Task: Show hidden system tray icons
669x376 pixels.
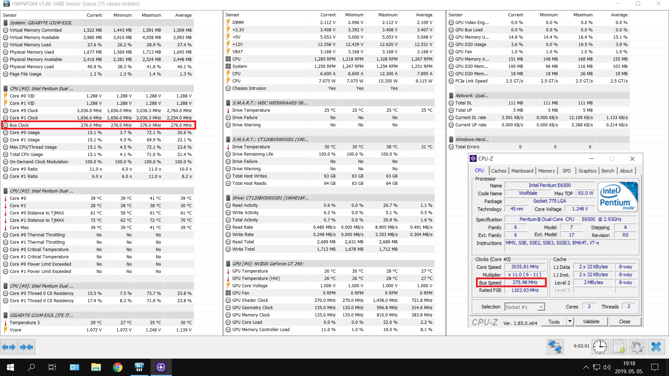Action: click(x=586, y=367)
